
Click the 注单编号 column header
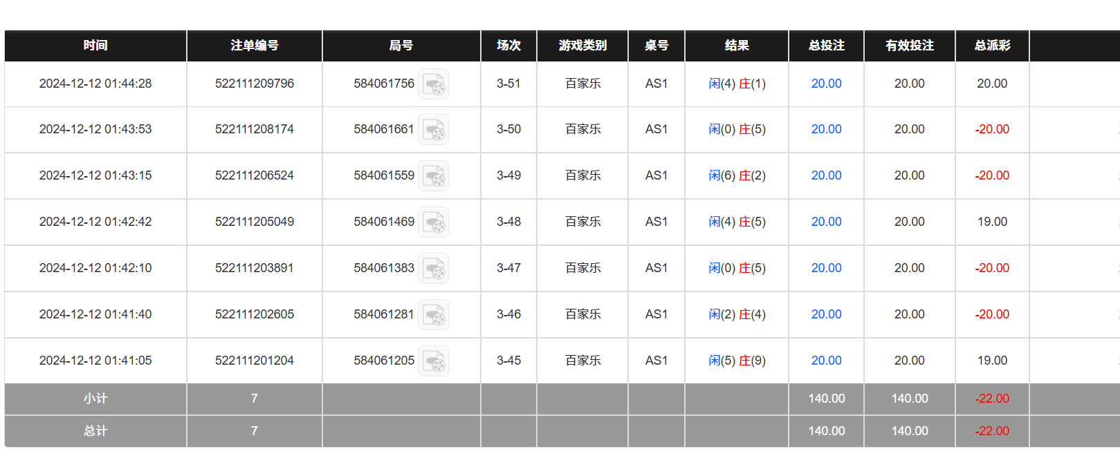click(255, 46)
